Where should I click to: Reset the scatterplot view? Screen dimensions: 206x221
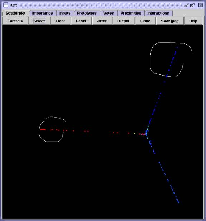coord(81,21)
